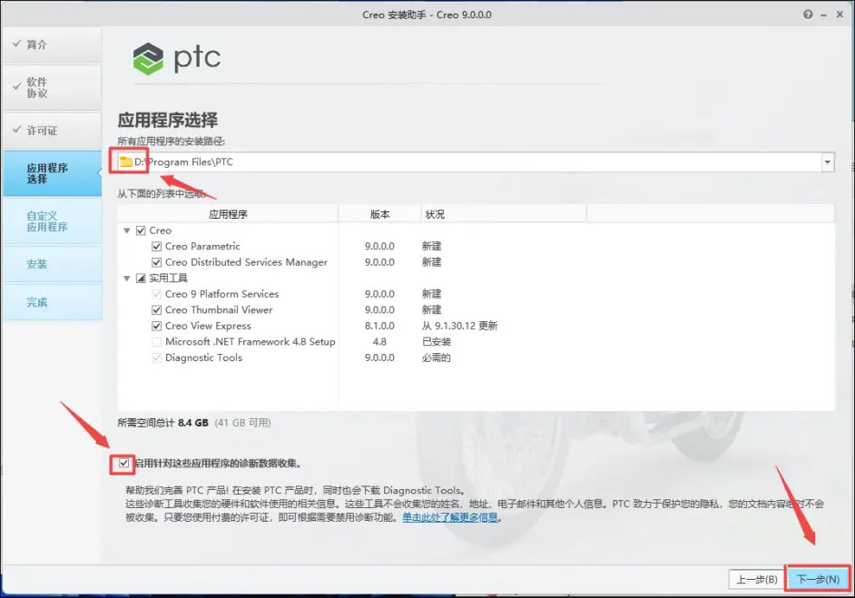Click the Microsoft .NET Framework 4.8 Setup checkbox

[x=156, y=342]
